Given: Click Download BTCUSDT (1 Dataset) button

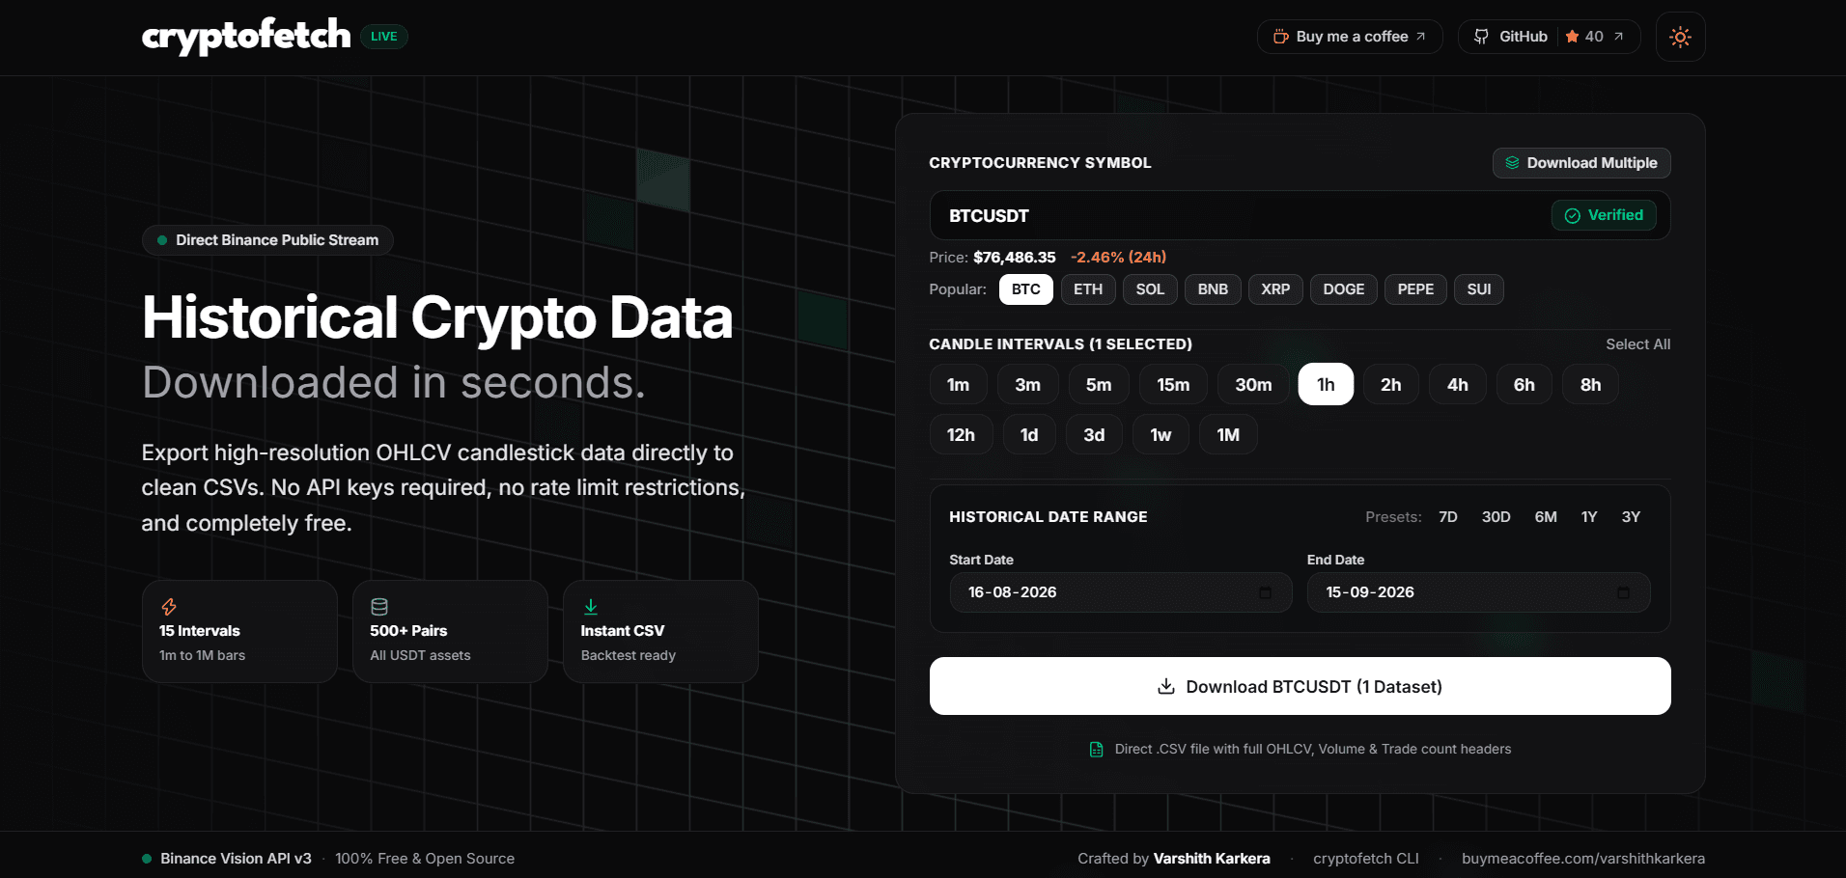Looking at the screenshot, I should 1300,686.
